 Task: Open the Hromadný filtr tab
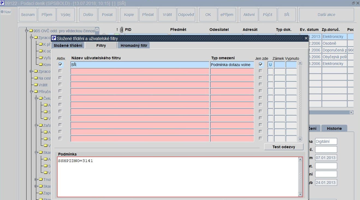tap(134, 46)
